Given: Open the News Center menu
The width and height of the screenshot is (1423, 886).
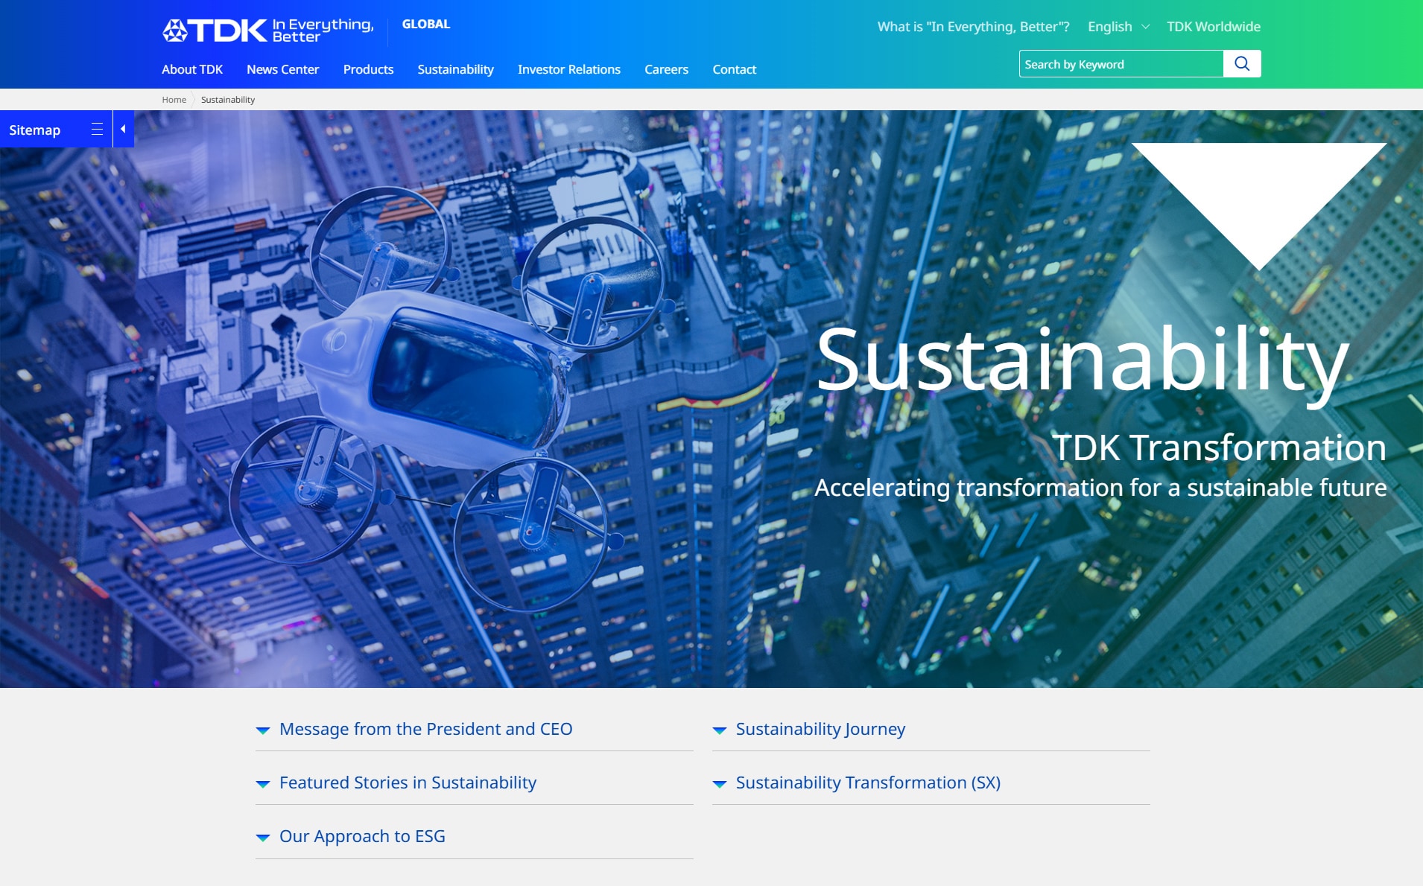Looking at the screenshot, I should tap(283, 69).
